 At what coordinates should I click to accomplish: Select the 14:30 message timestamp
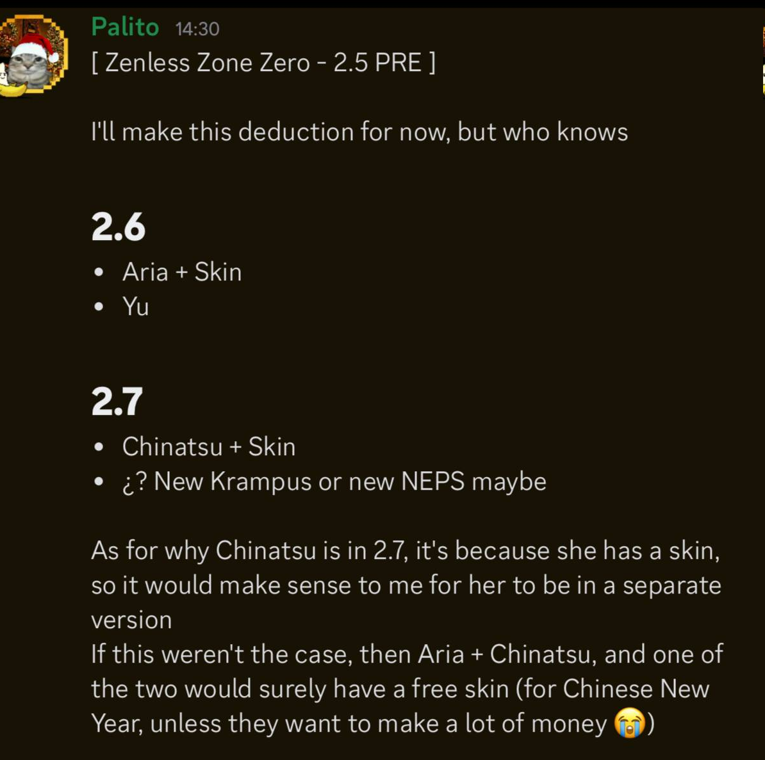[x=197, y=29]
